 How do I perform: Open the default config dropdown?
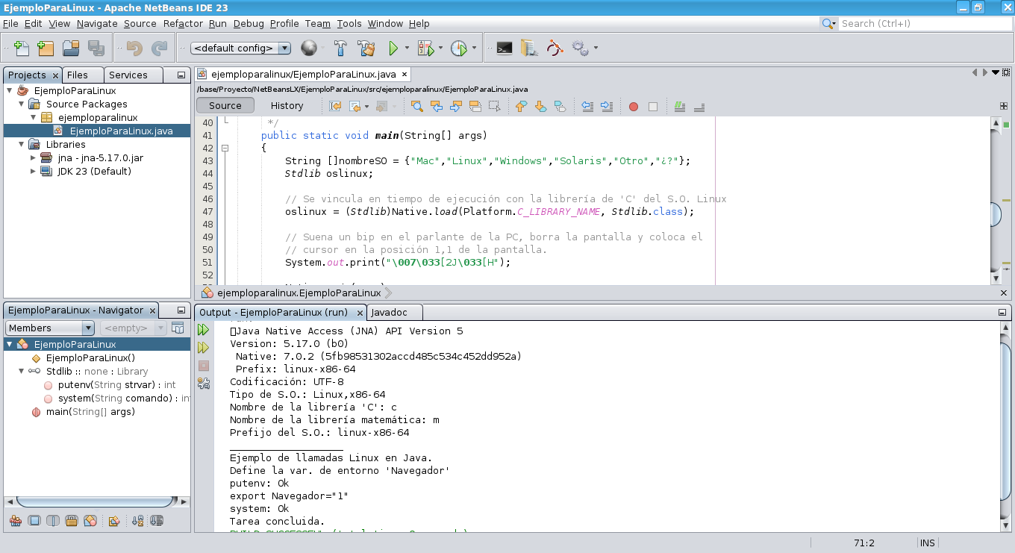[x=240, y=49]
